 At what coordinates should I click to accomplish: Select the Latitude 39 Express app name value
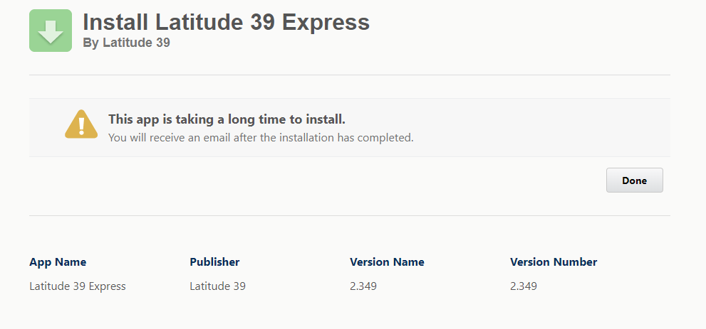(x=78, y=286)
